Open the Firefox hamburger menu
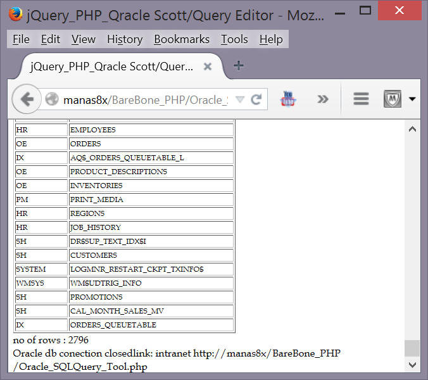The height and width of the screenshot is (380, 428). (x=361, y=99)
